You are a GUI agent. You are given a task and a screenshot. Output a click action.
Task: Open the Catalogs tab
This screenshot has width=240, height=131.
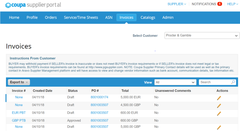(148, 17)
